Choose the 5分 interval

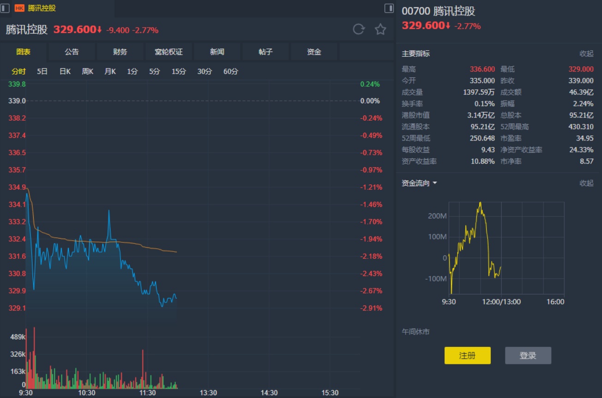tap(155, 71)
